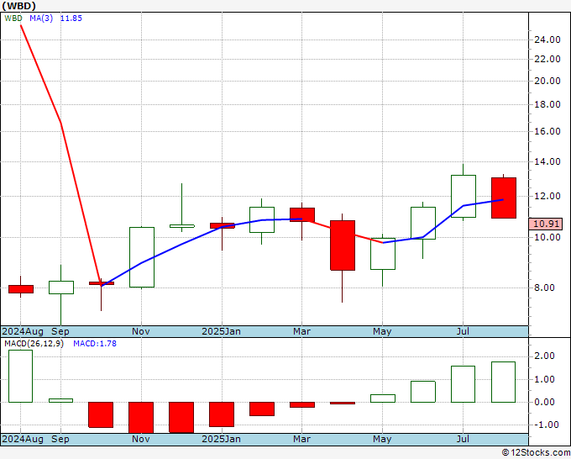Select the white February 2025 candlestick
Image resolution: width=571 pixels, height=459 pixels.
pos(262,219)
